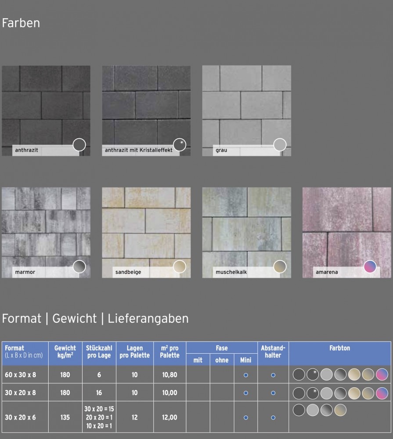
Task: Click the Gewicht value 135 in the table
Action: pos(65,417)
